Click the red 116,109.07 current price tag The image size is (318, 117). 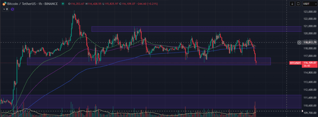coord(310,64)
